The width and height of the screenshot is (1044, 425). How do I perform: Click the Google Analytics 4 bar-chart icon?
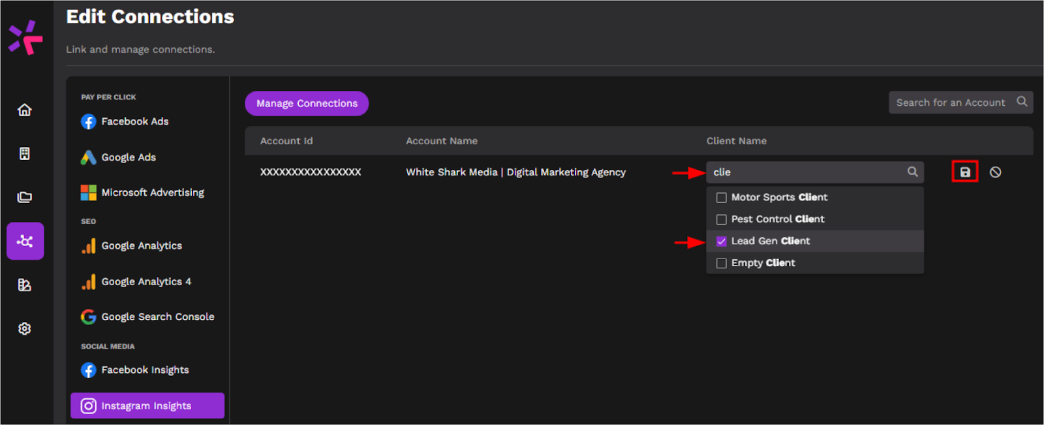(89, 281)
